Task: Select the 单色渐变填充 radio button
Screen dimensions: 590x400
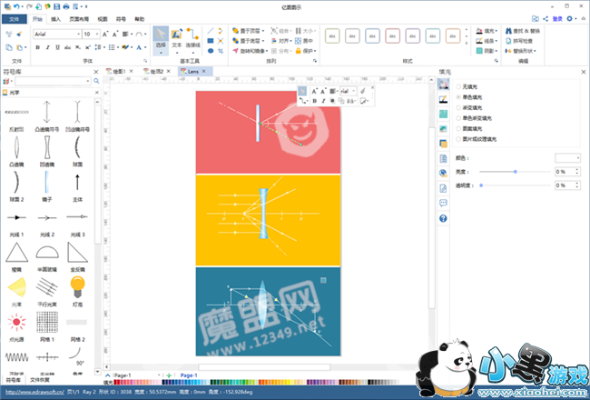Action: coord(458,118)
